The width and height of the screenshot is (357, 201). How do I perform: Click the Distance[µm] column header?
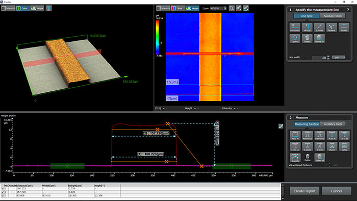pos(29,186)
